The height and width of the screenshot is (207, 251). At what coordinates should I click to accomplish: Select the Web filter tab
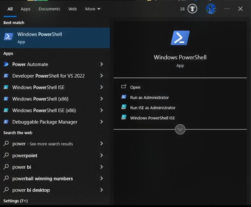coord(73,9)
